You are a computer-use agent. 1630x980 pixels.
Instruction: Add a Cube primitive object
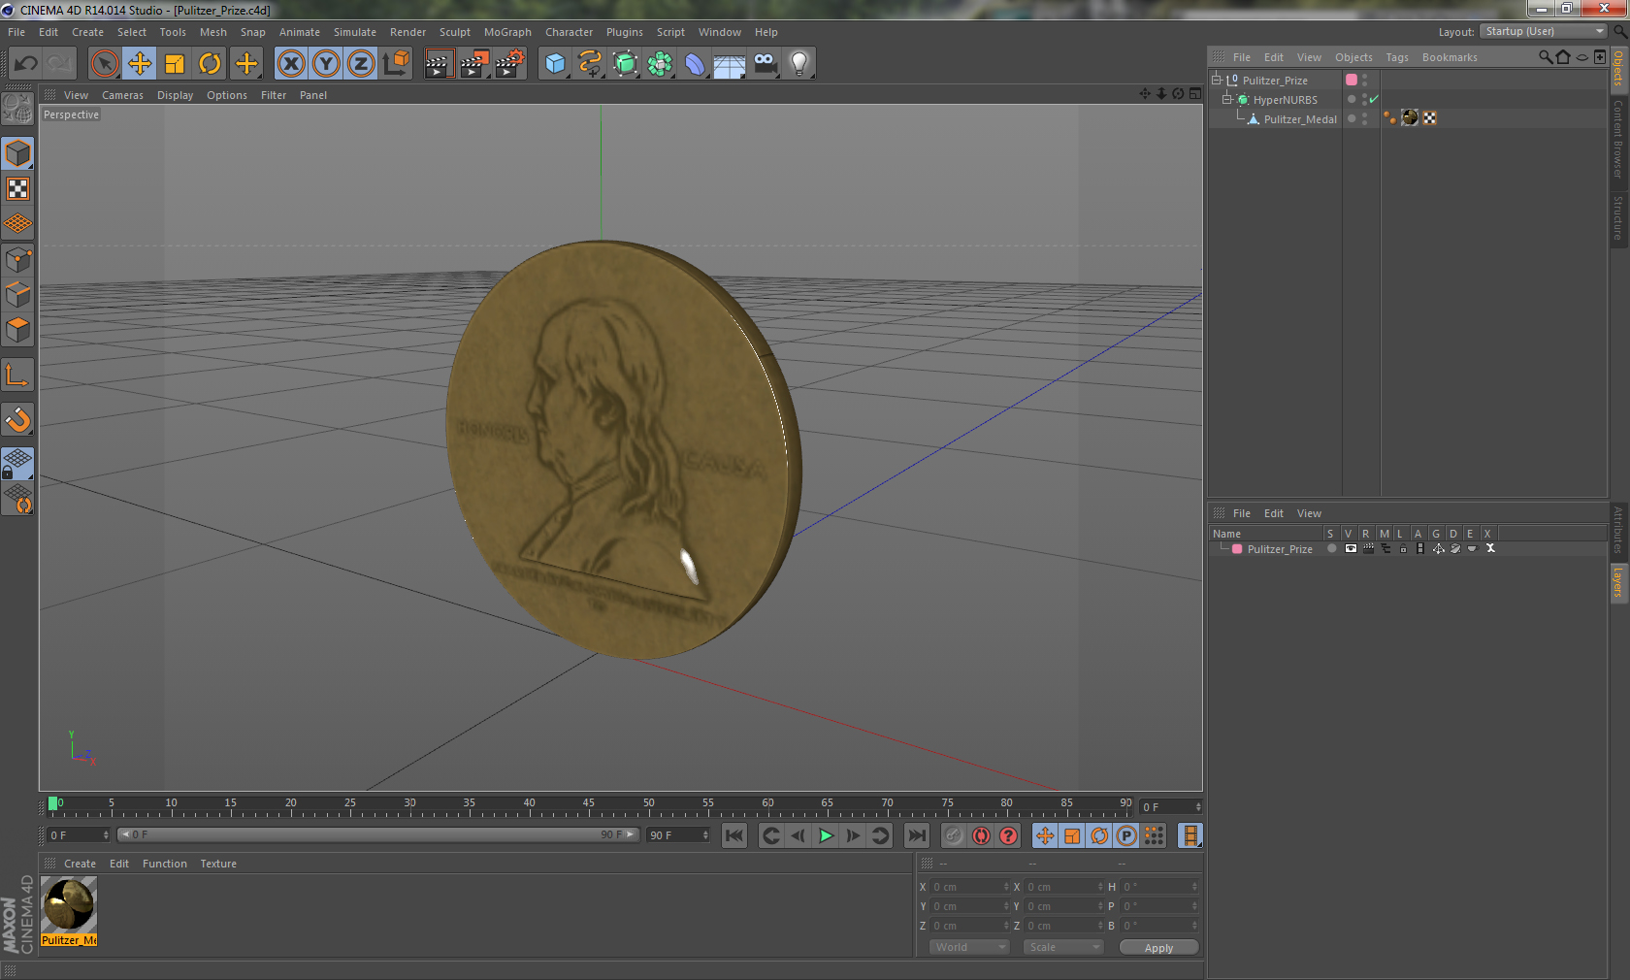pos(555,64)
